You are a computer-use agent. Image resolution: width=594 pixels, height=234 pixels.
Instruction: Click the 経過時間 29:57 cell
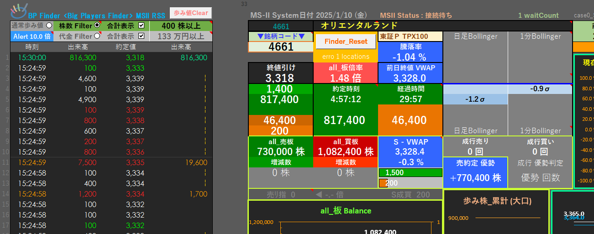pos(410,94)
